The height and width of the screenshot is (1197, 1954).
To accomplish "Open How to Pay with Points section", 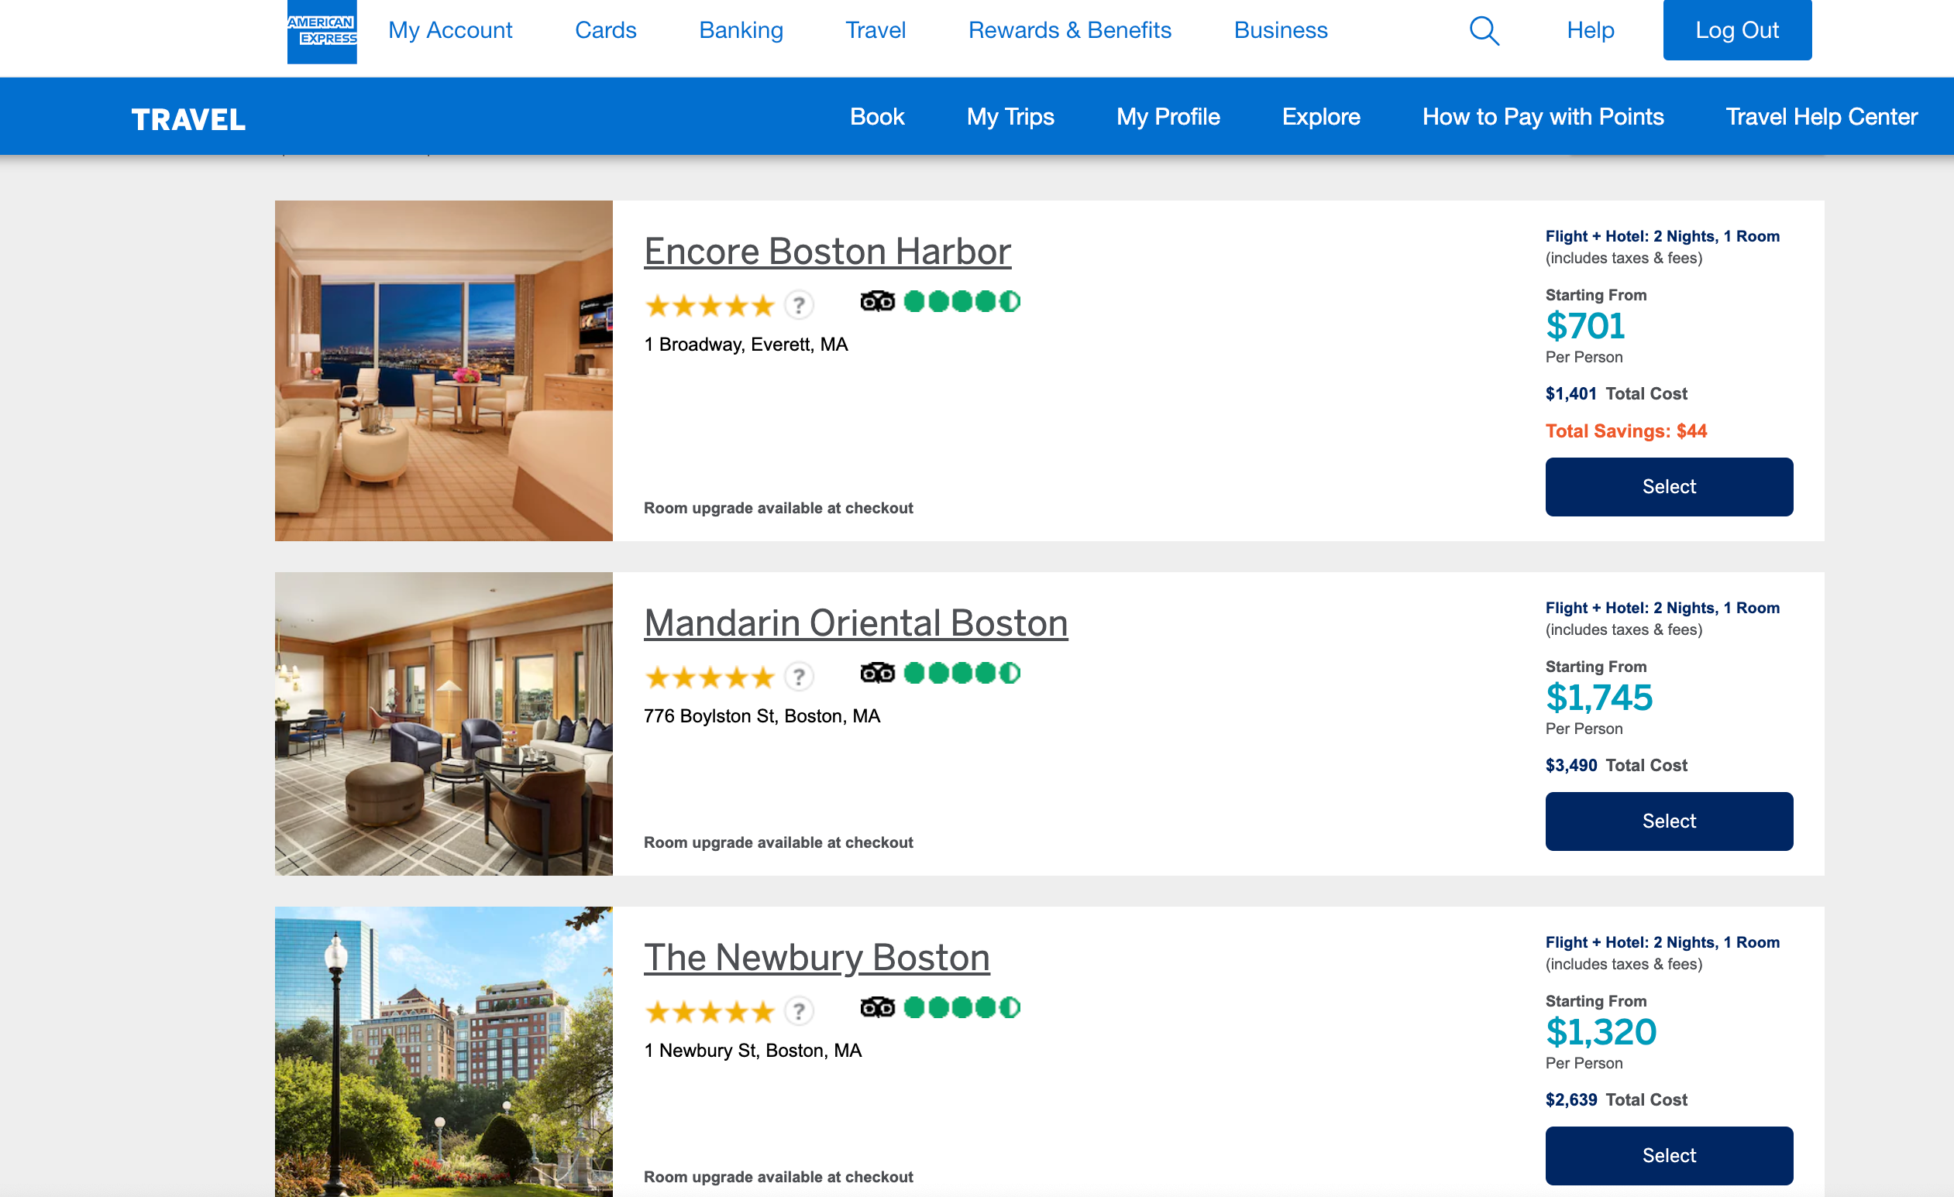I will 1543,117.
